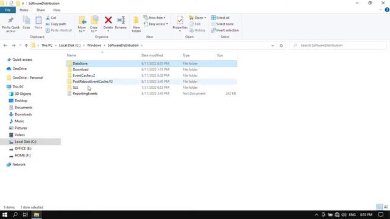Sort by the Type column header

pos(186,55)
